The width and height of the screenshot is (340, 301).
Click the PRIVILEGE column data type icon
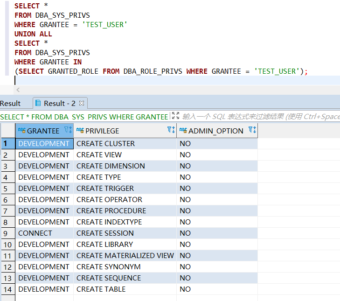tap(80, 131)
